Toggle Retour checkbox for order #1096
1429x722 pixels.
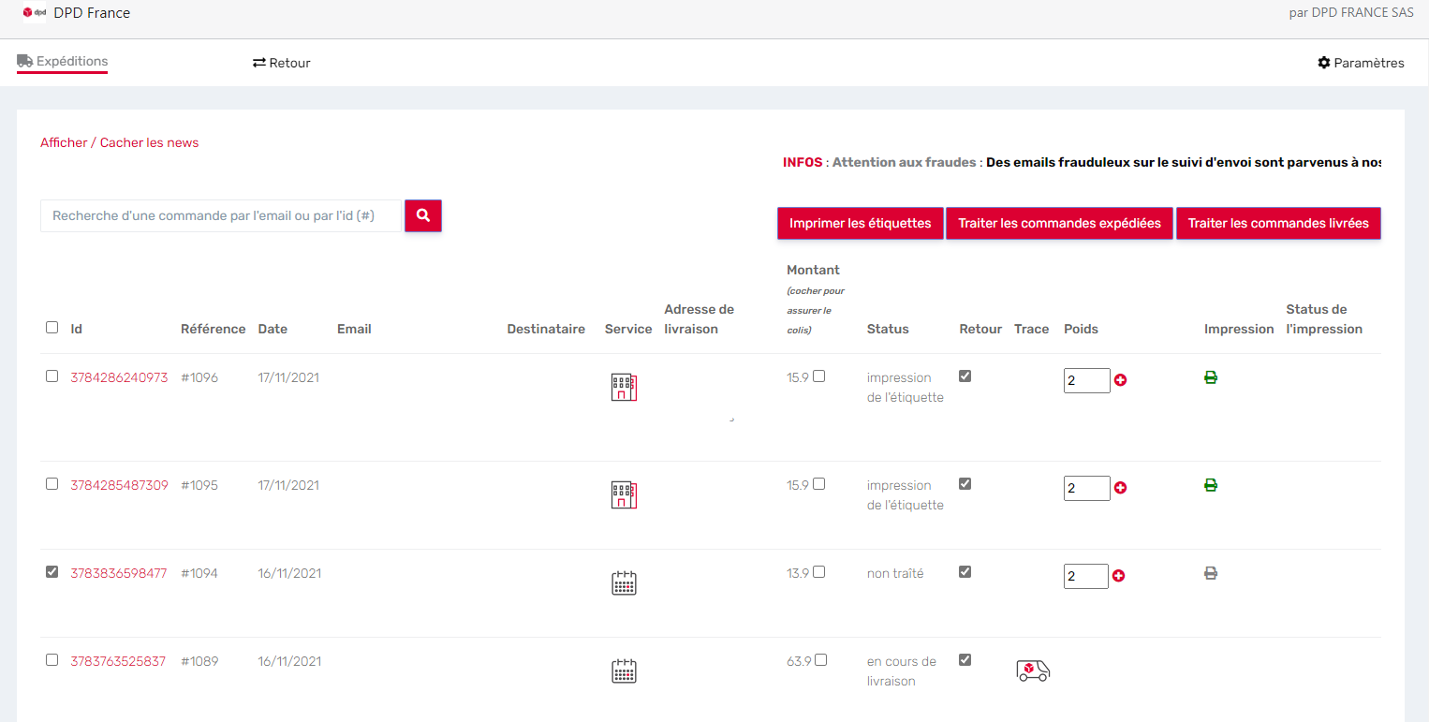(965, 376)
